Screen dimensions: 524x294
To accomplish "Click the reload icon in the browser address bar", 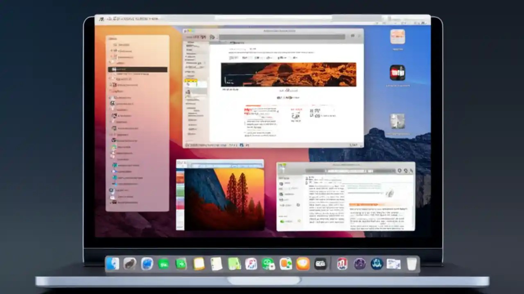I will [212, 37].
